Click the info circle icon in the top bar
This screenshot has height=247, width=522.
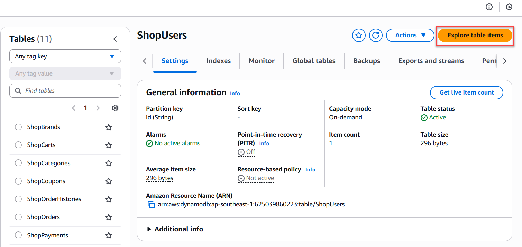click(x=489, y=7)
